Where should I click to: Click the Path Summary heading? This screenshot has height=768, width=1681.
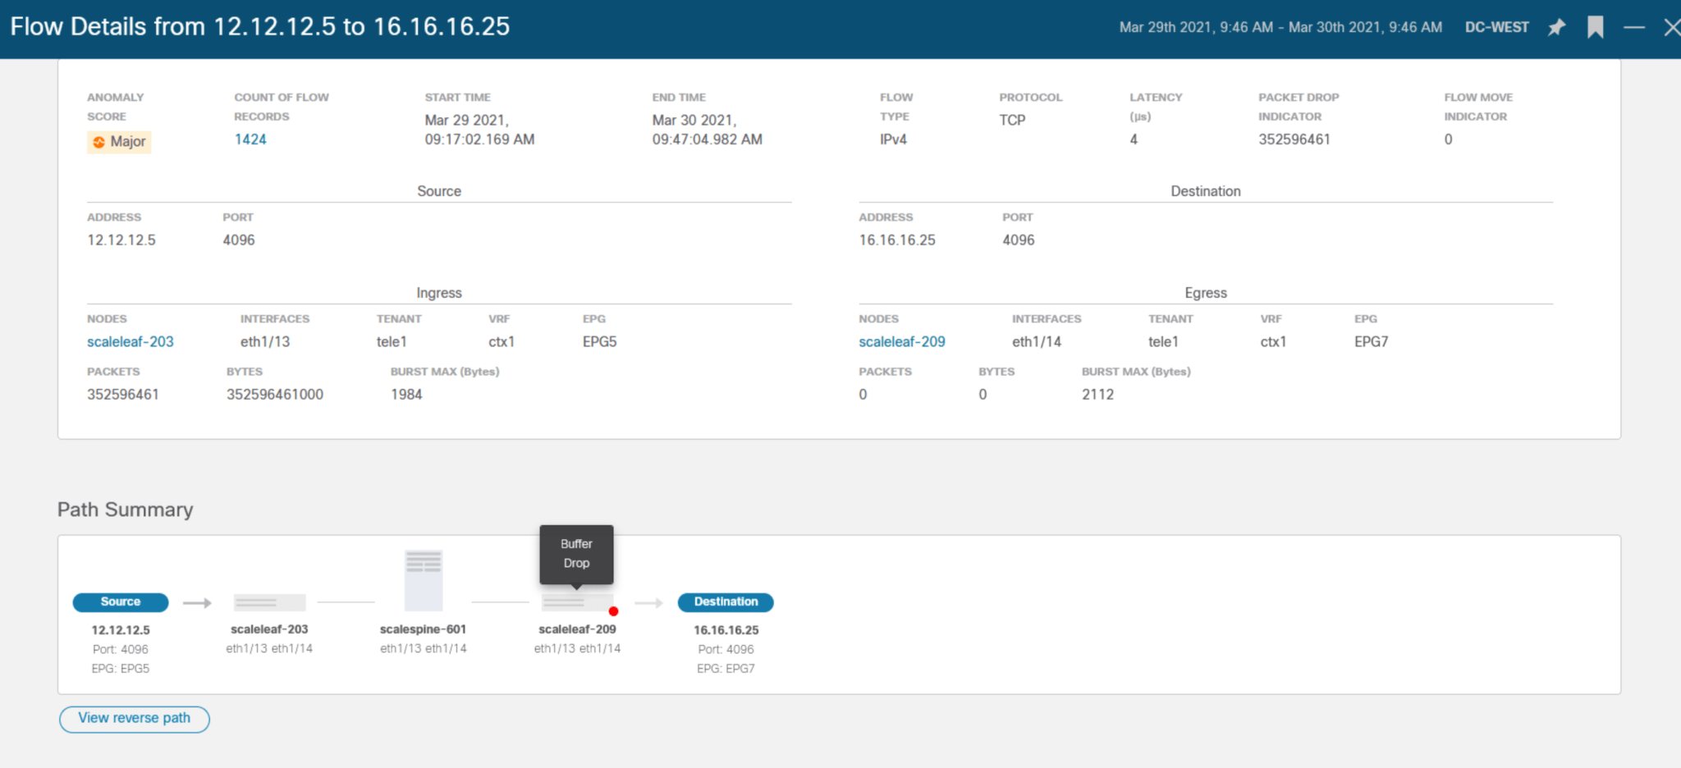(126, 510)
